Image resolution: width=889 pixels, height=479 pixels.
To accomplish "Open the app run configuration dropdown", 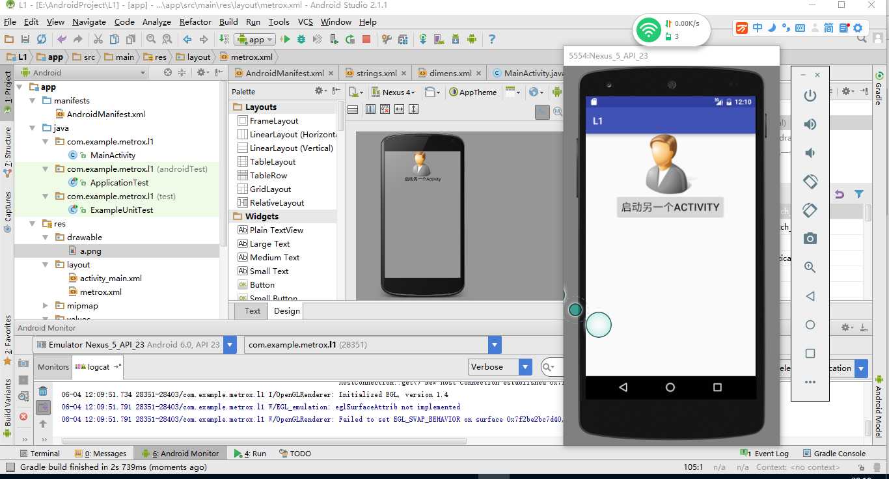I will (x=256, y=39).
